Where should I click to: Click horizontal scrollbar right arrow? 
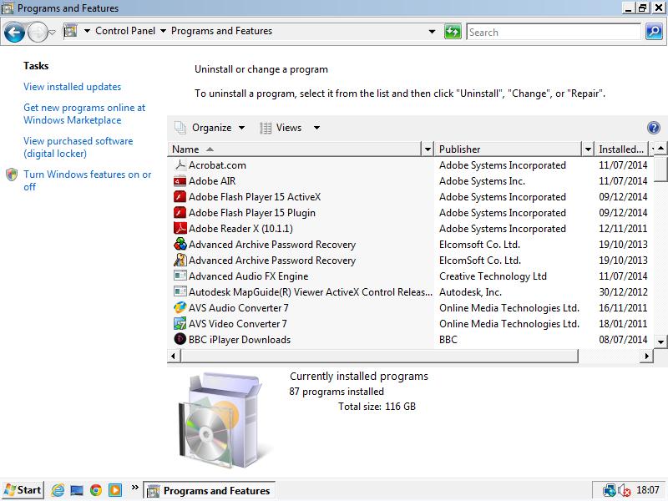click(646, 356)
